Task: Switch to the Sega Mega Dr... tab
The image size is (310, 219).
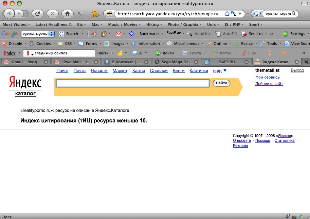Action: (x=177, y=62)
